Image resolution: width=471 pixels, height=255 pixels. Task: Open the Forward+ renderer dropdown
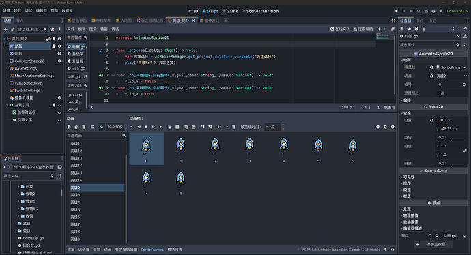[x=457, y=11]
